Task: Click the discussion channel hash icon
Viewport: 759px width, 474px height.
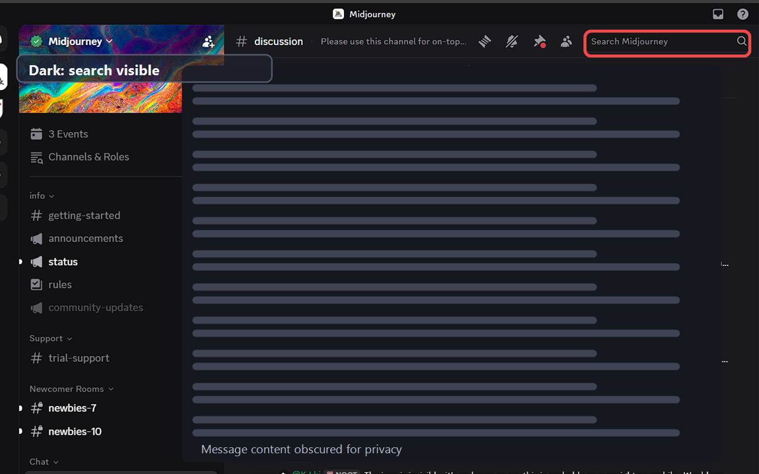Action: [241, 41]
